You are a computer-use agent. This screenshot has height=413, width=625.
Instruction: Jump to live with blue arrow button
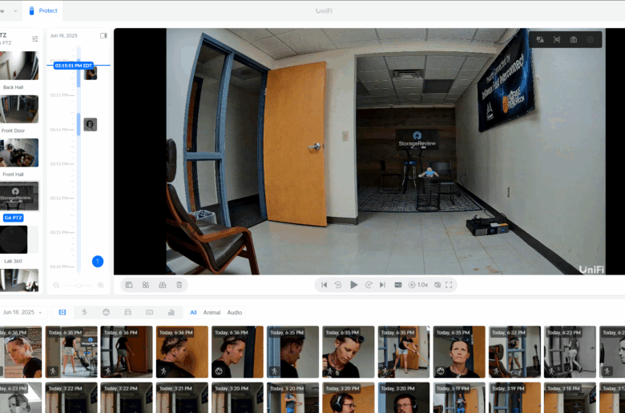[x=98, y=261]
